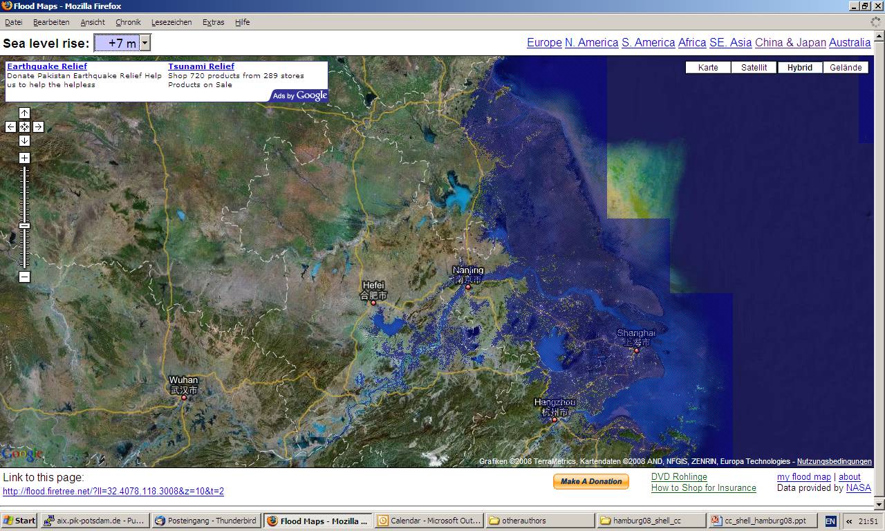This screenshot has height=531, width=885.
Task: Open the Lesezeichen menu
Action: 171,22
